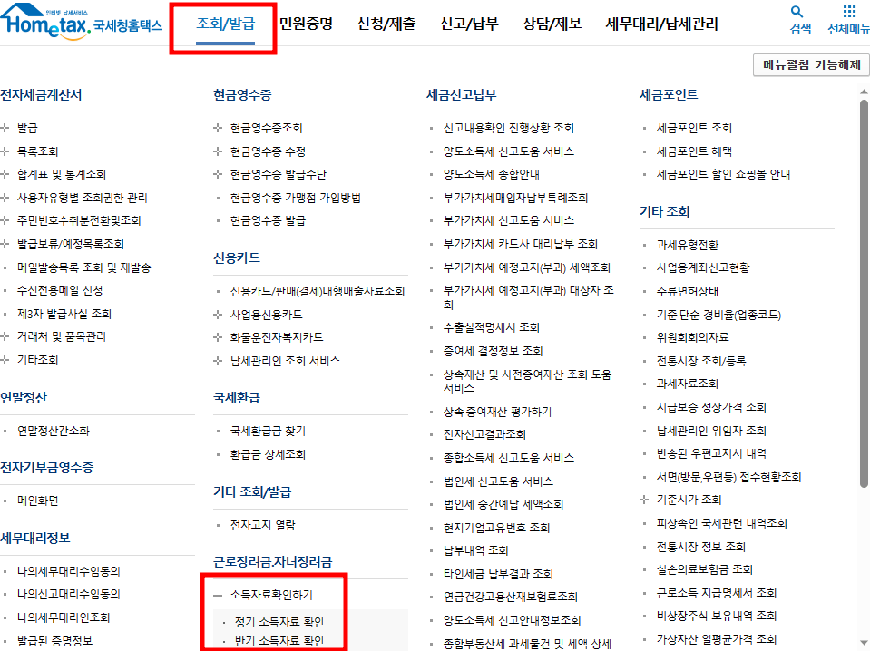
Task: Click the 메뉴펼침 기능해제 button
Action: point(810,65)
